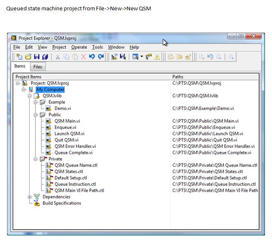Click the Paste clipboard toolbar icon

[75, 57]
